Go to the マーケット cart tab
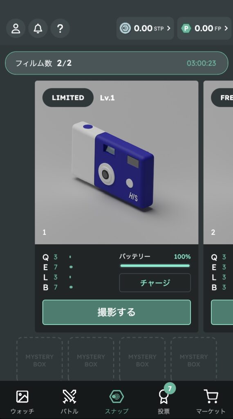Screen dimensions: 233x419 click(x=211, y=402)
